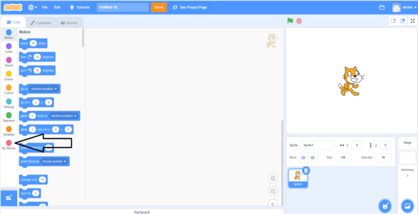Click the Add Extension button
418x214 pixels.
click(9, 198)
